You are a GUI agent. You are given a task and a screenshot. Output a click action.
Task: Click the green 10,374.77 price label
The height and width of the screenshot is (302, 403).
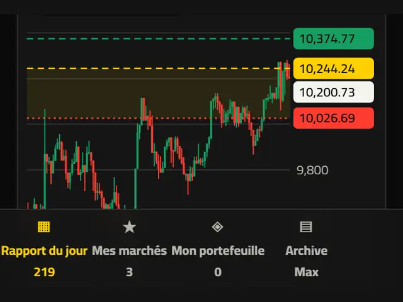[334, 39]
